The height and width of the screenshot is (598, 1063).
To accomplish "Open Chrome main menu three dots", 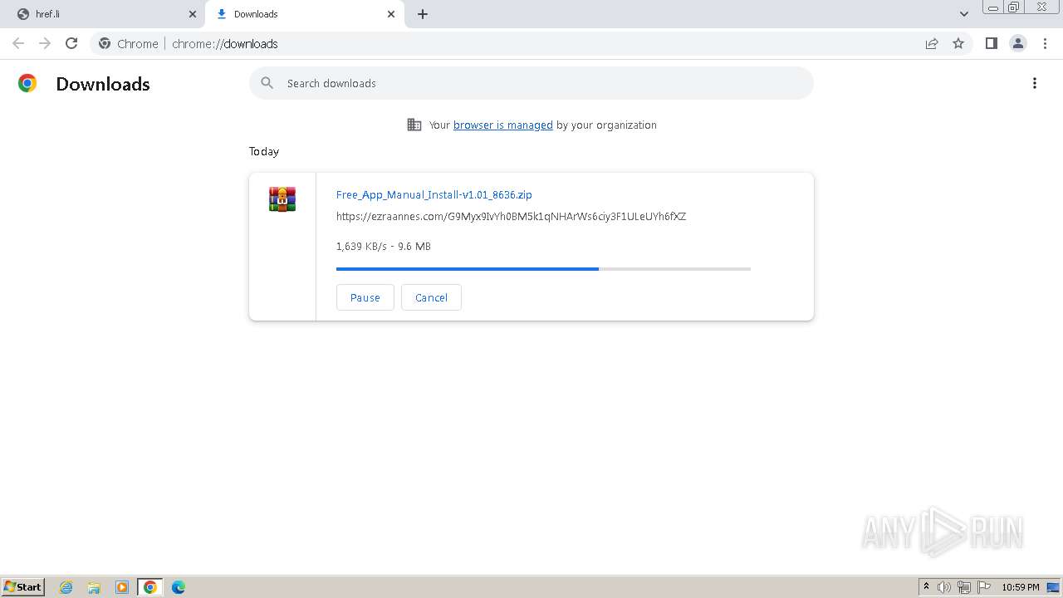I will (1046, 43).
